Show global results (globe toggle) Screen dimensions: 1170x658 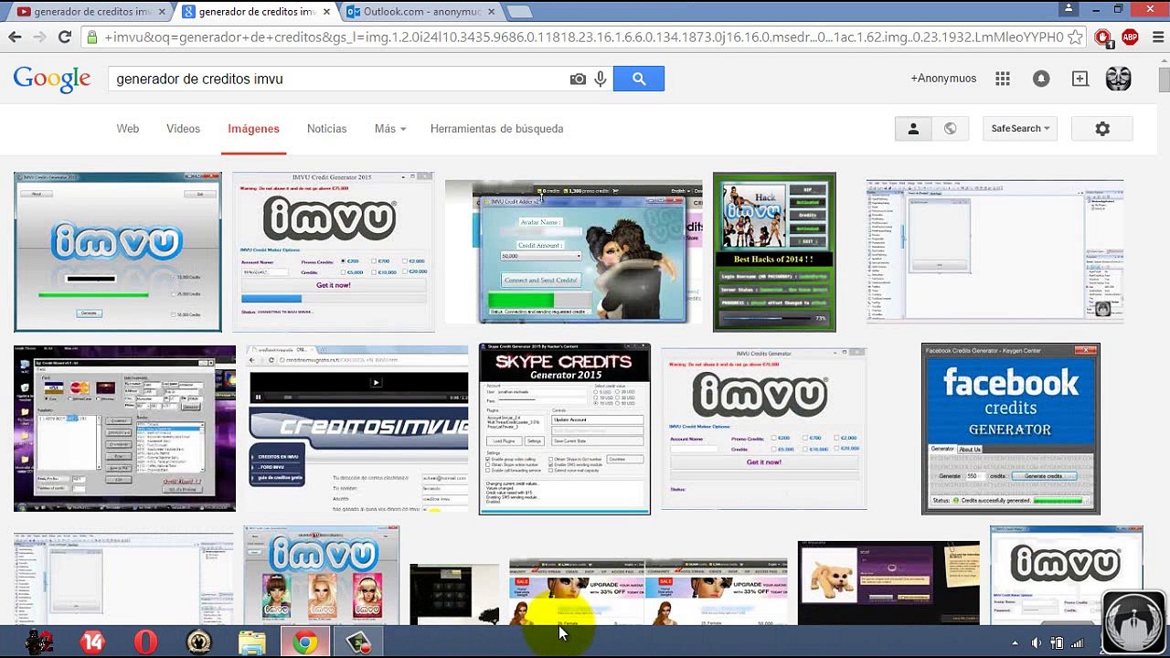[950, 129]
